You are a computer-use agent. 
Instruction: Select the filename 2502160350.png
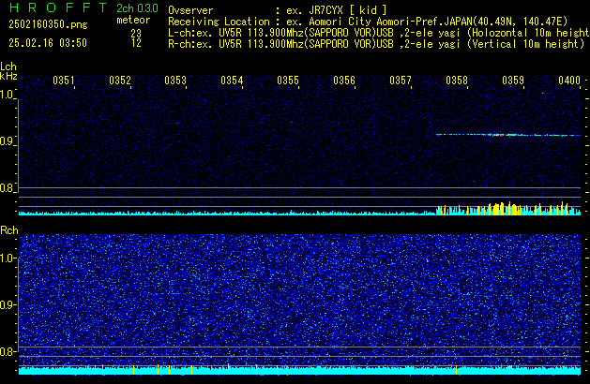(48, 24)
